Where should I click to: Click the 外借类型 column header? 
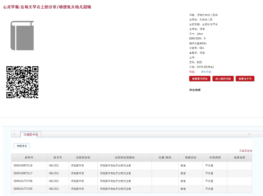tap(215, 158)
